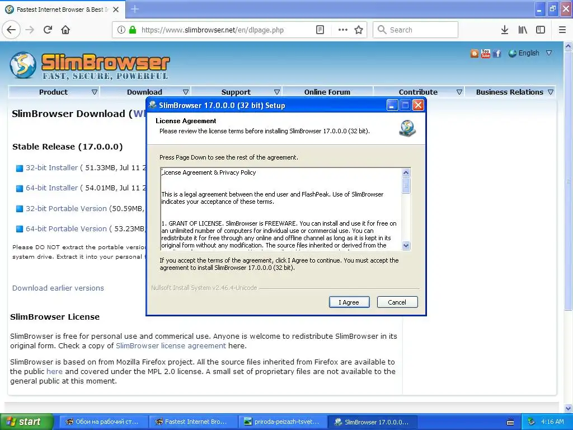Open the downloads arrow in toolbar
The height and width of the screenshot is (430, 573).
click(x=505, y=30)
